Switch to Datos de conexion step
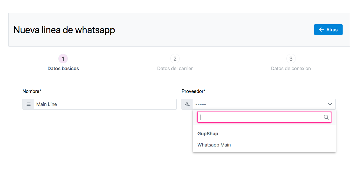358x169 pixels. (291, 68)
